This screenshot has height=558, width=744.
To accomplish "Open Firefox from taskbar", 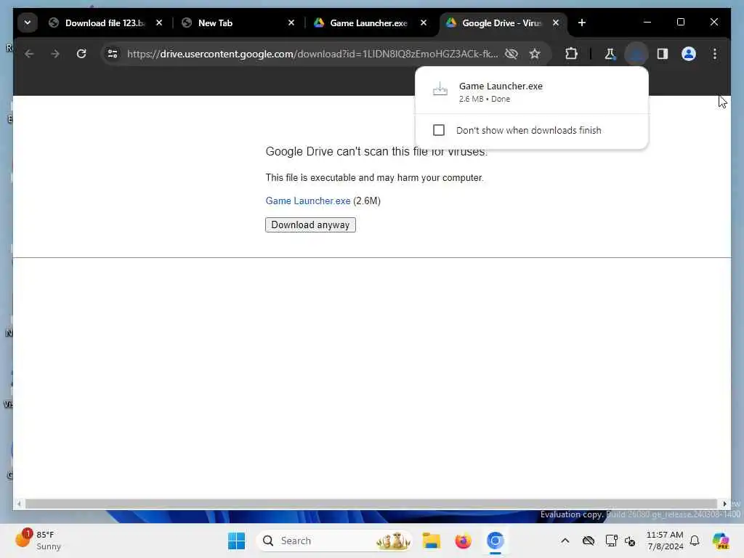I will pos(463,541).
